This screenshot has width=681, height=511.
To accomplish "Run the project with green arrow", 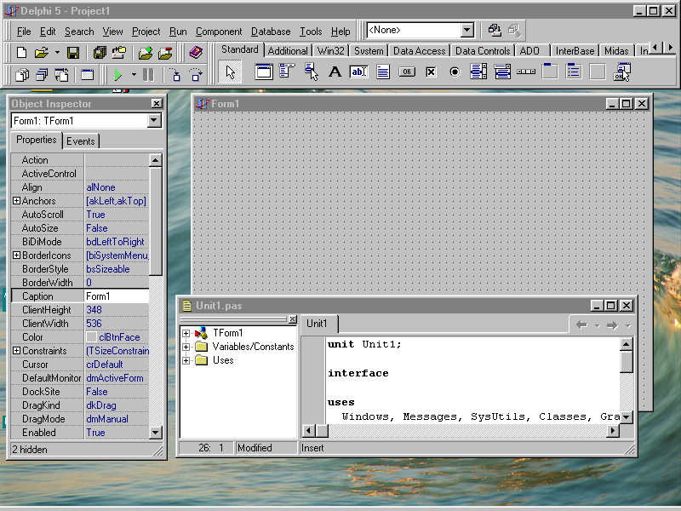I will 117,75.
